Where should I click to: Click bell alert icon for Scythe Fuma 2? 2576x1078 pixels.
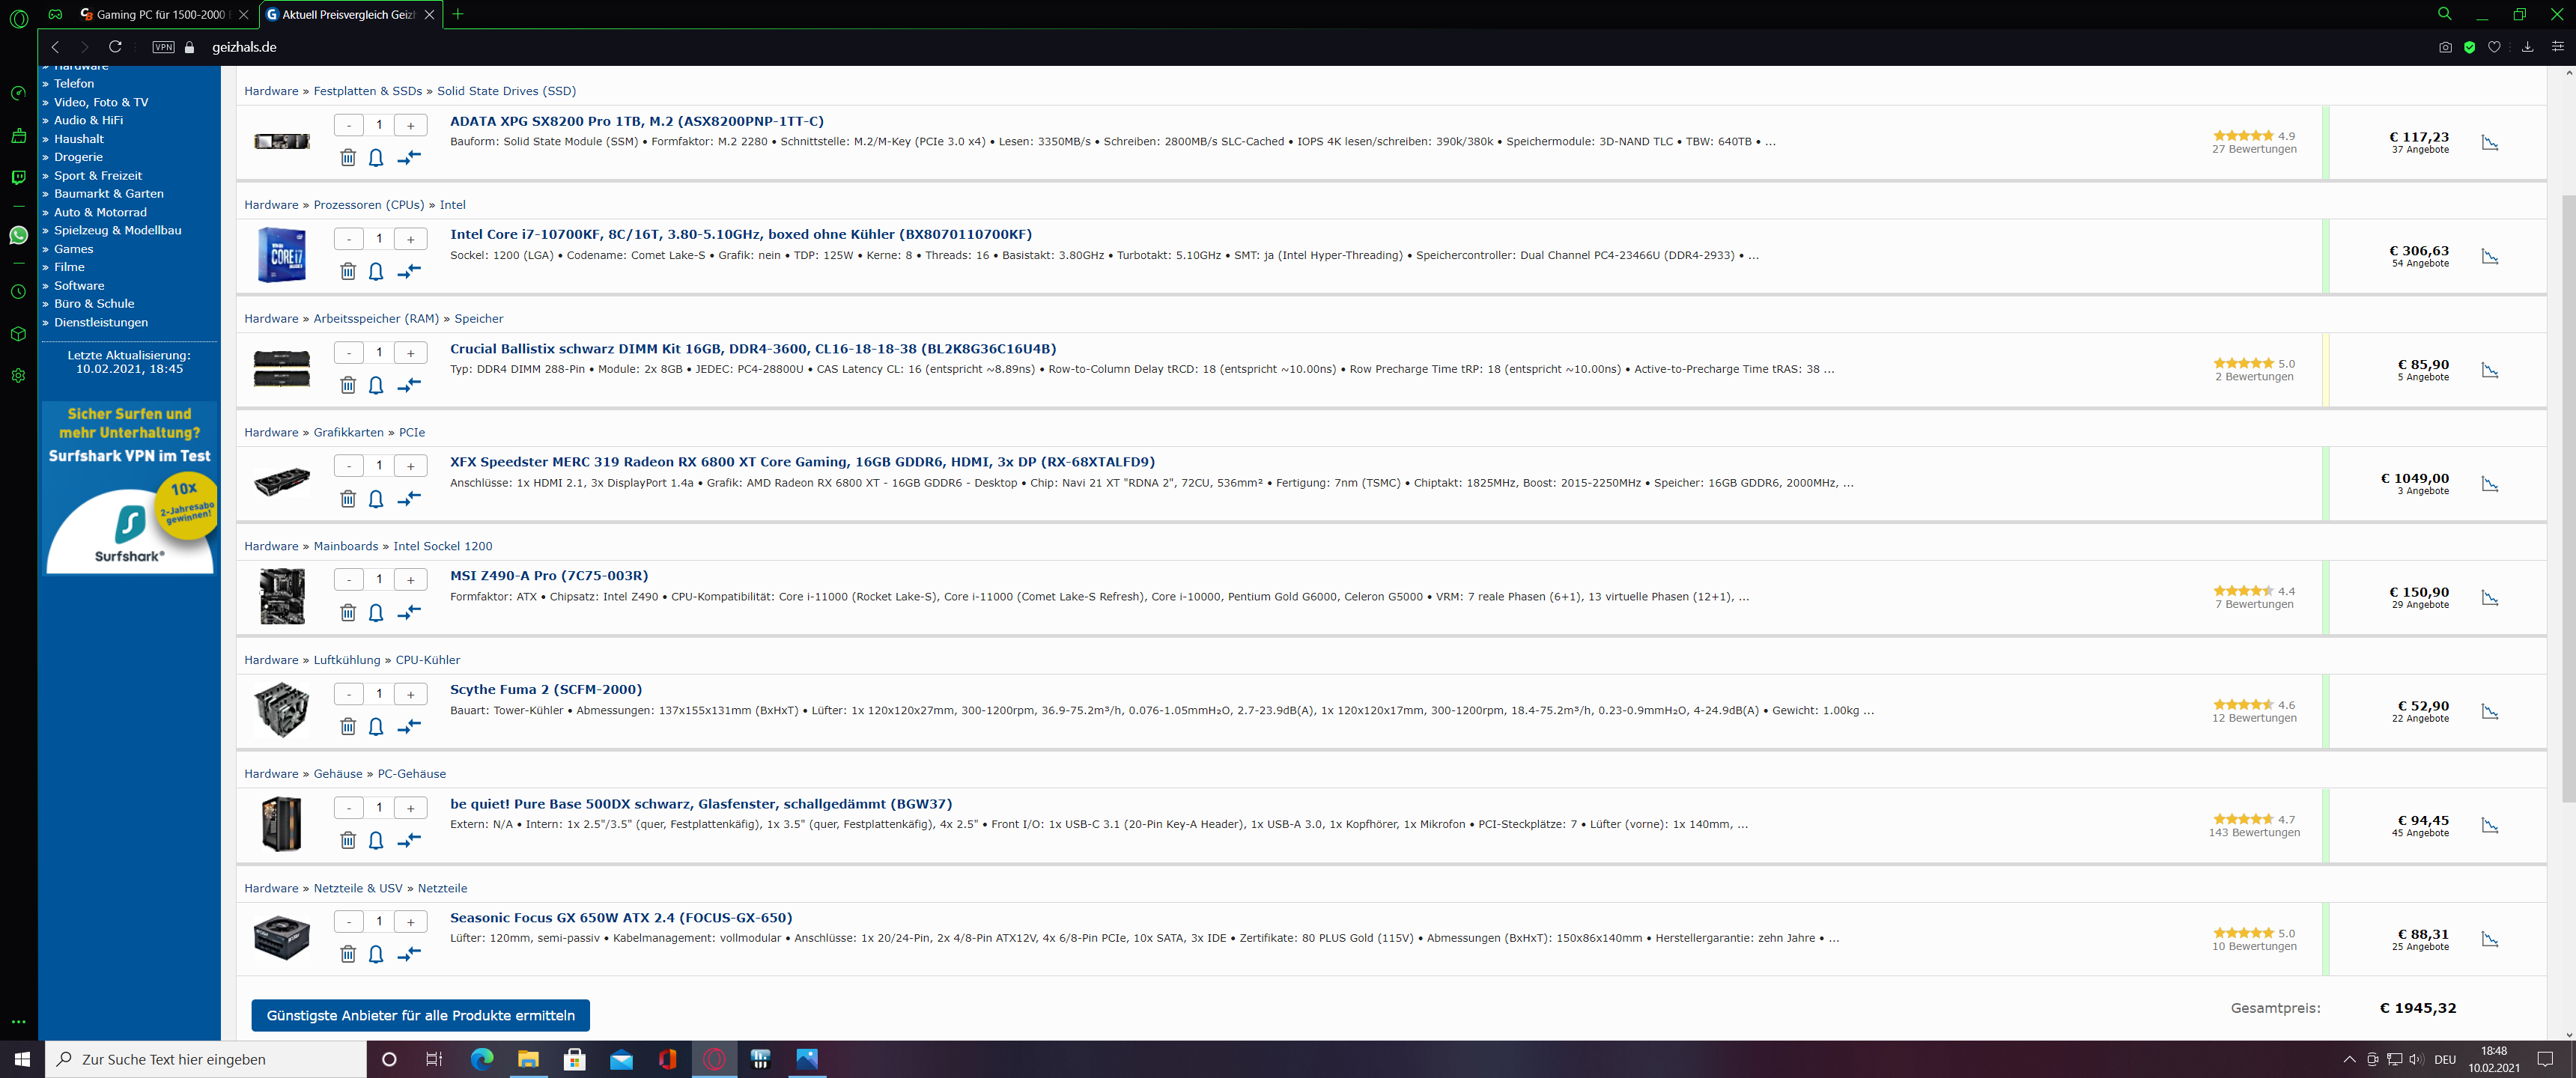coord(376,727)
